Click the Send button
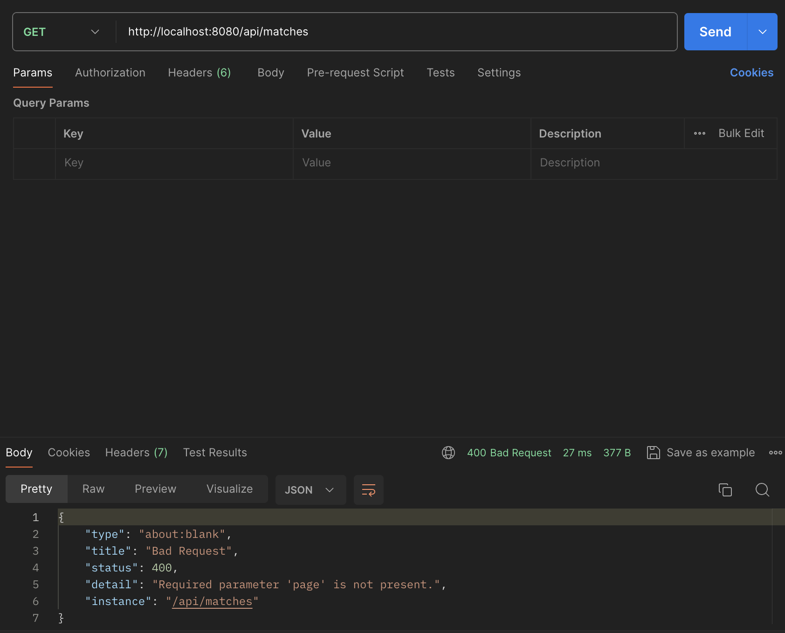785x633 pixels. click(x=715, y=32)
